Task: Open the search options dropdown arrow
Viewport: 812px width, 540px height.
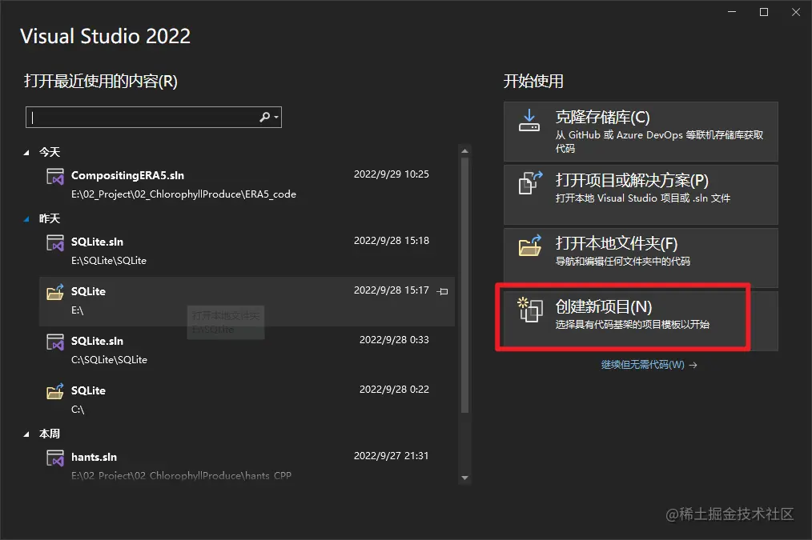Action: point(276,118)
